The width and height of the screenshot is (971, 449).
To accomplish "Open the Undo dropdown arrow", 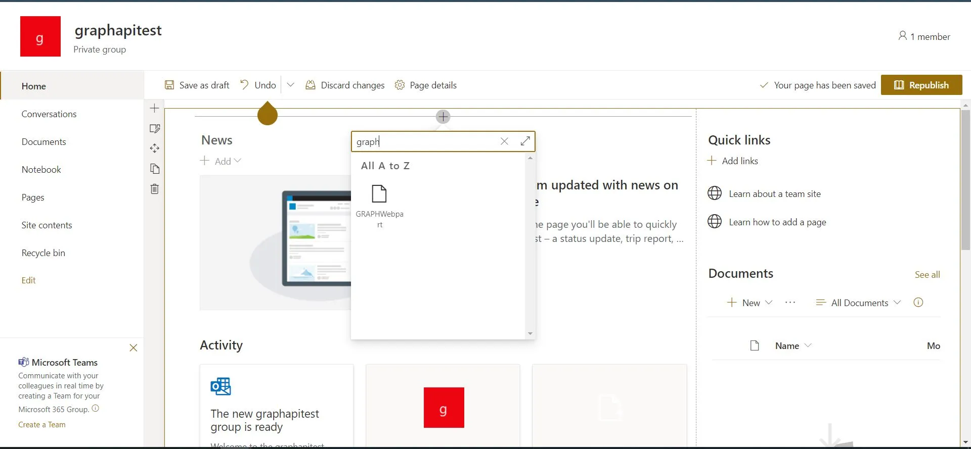I will pyautogui.click(x=291, y=85).
